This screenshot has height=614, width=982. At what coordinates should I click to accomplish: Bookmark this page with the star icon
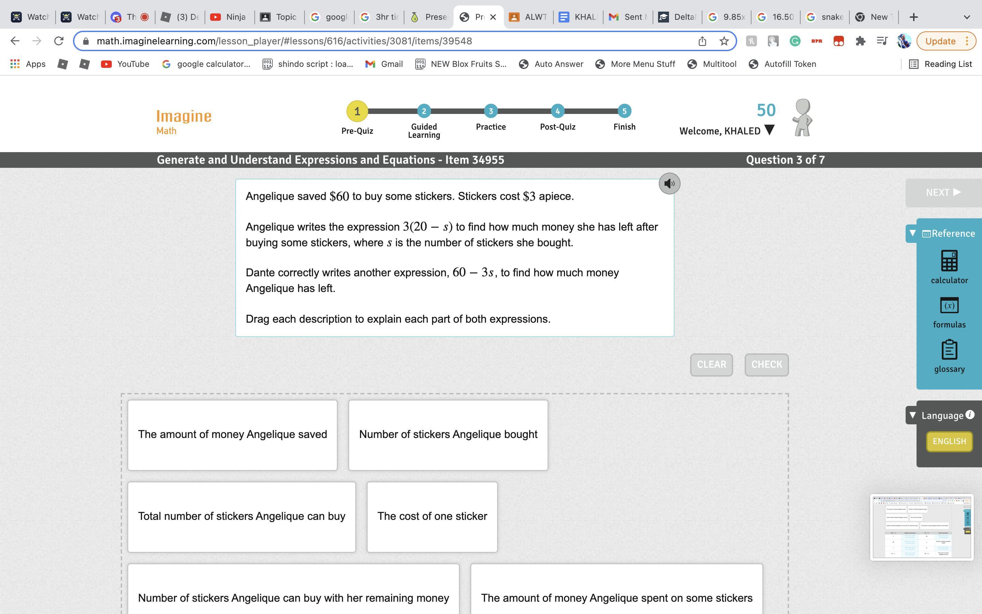724,41
